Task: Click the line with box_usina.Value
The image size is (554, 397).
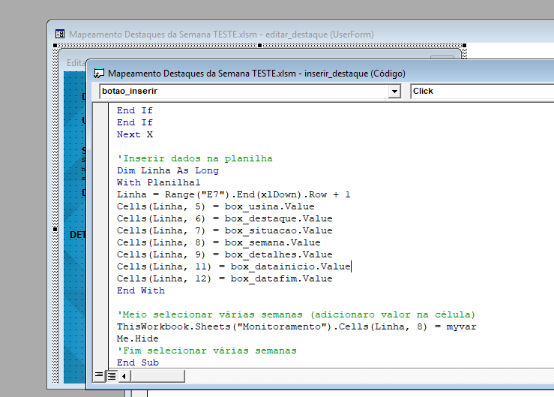Action: pos(215,206)
